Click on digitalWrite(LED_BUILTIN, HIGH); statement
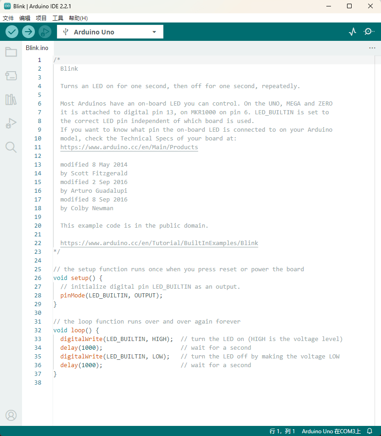Screen dimensions: 381x436 tap(117, 339)
